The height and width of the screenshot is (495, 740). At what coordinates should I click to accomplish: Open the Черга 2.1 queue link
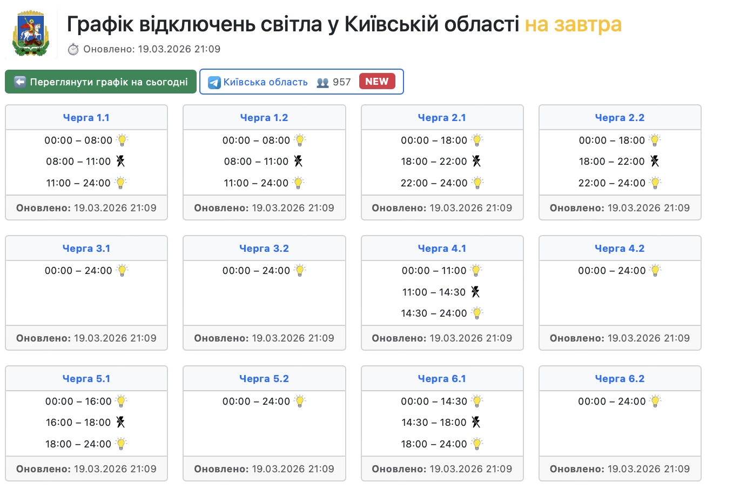tap(442, 118)
